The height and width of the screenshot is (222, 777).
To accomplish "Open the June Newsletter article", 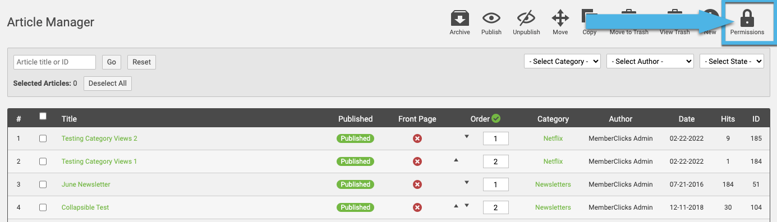I will (86, 184).
